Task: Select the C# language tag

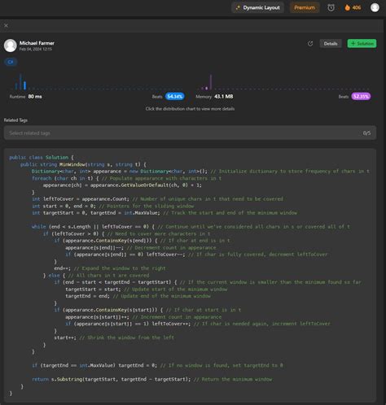Action: click(x=11, y=62)
